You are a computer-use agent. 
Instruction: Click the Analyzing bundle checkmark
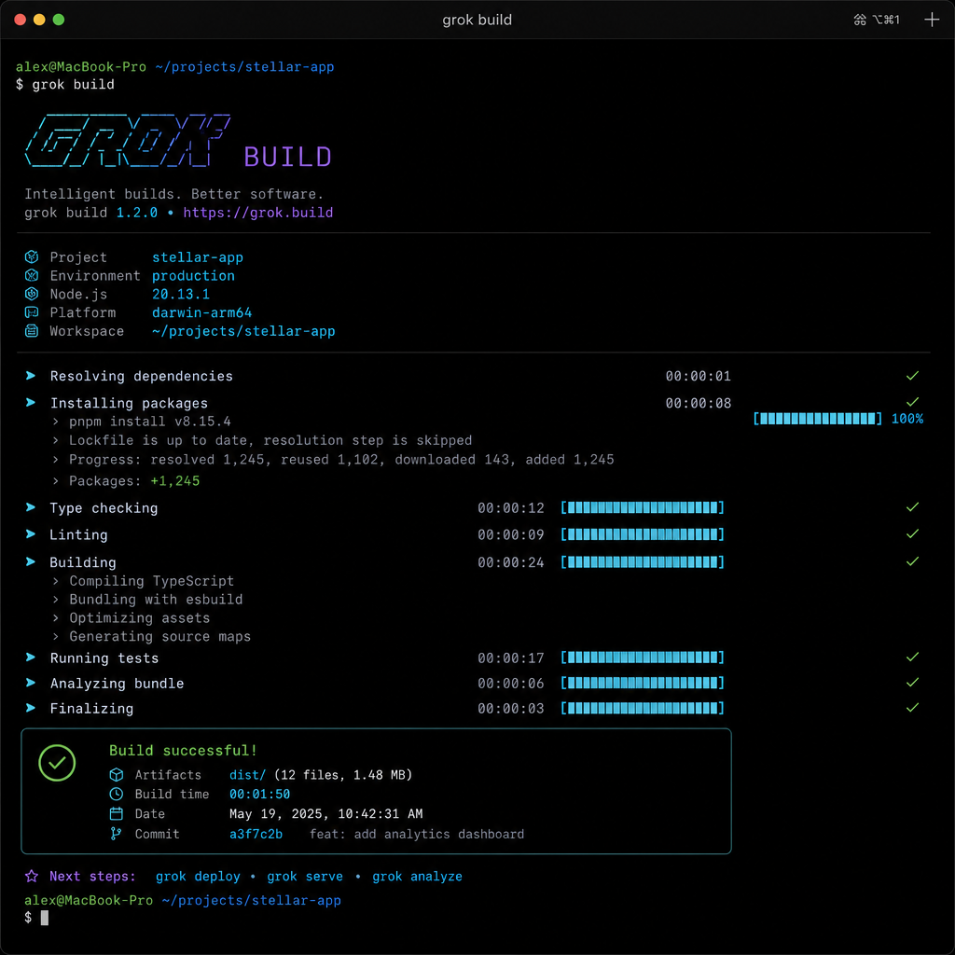point(912,682)
